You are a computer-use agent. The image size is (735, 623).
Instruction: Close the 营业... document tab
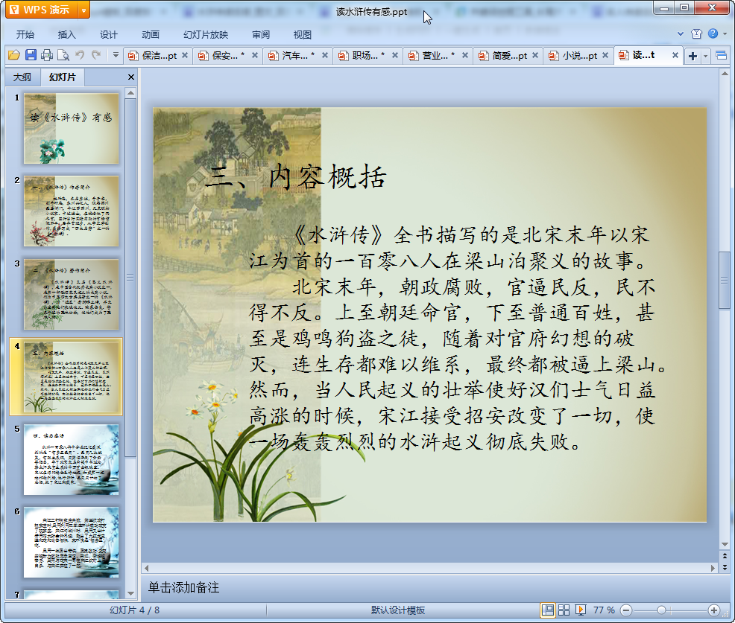[x=464, y=55]
